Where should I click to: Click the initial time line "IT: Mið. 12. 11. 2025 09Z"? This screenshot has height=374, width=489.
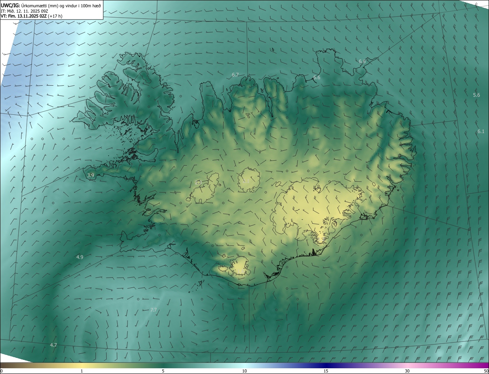point(24,11)
